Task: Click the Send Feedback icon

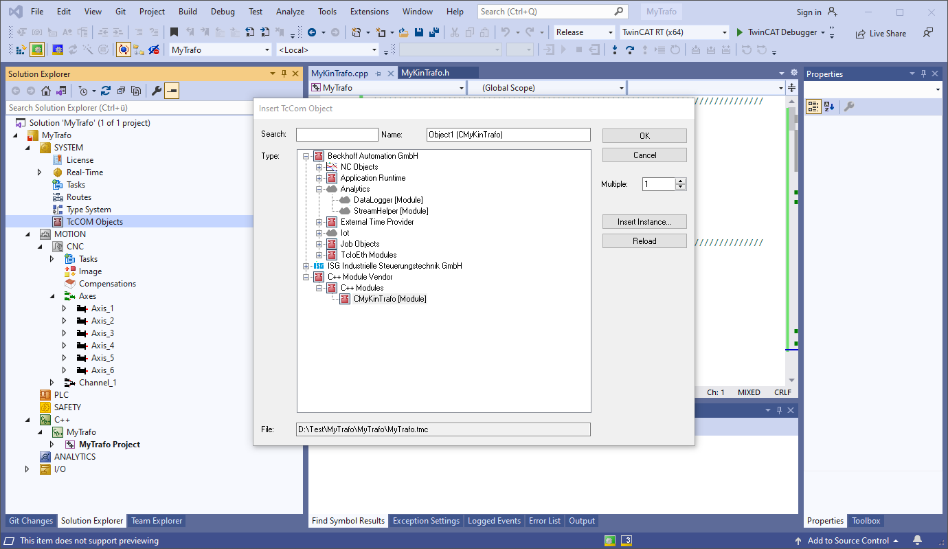Action: [928, 32]
